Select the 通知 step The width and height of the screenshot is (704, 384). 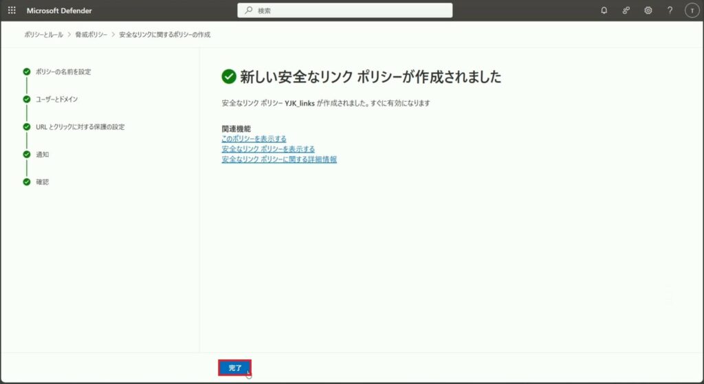click(x=42, y=155)
